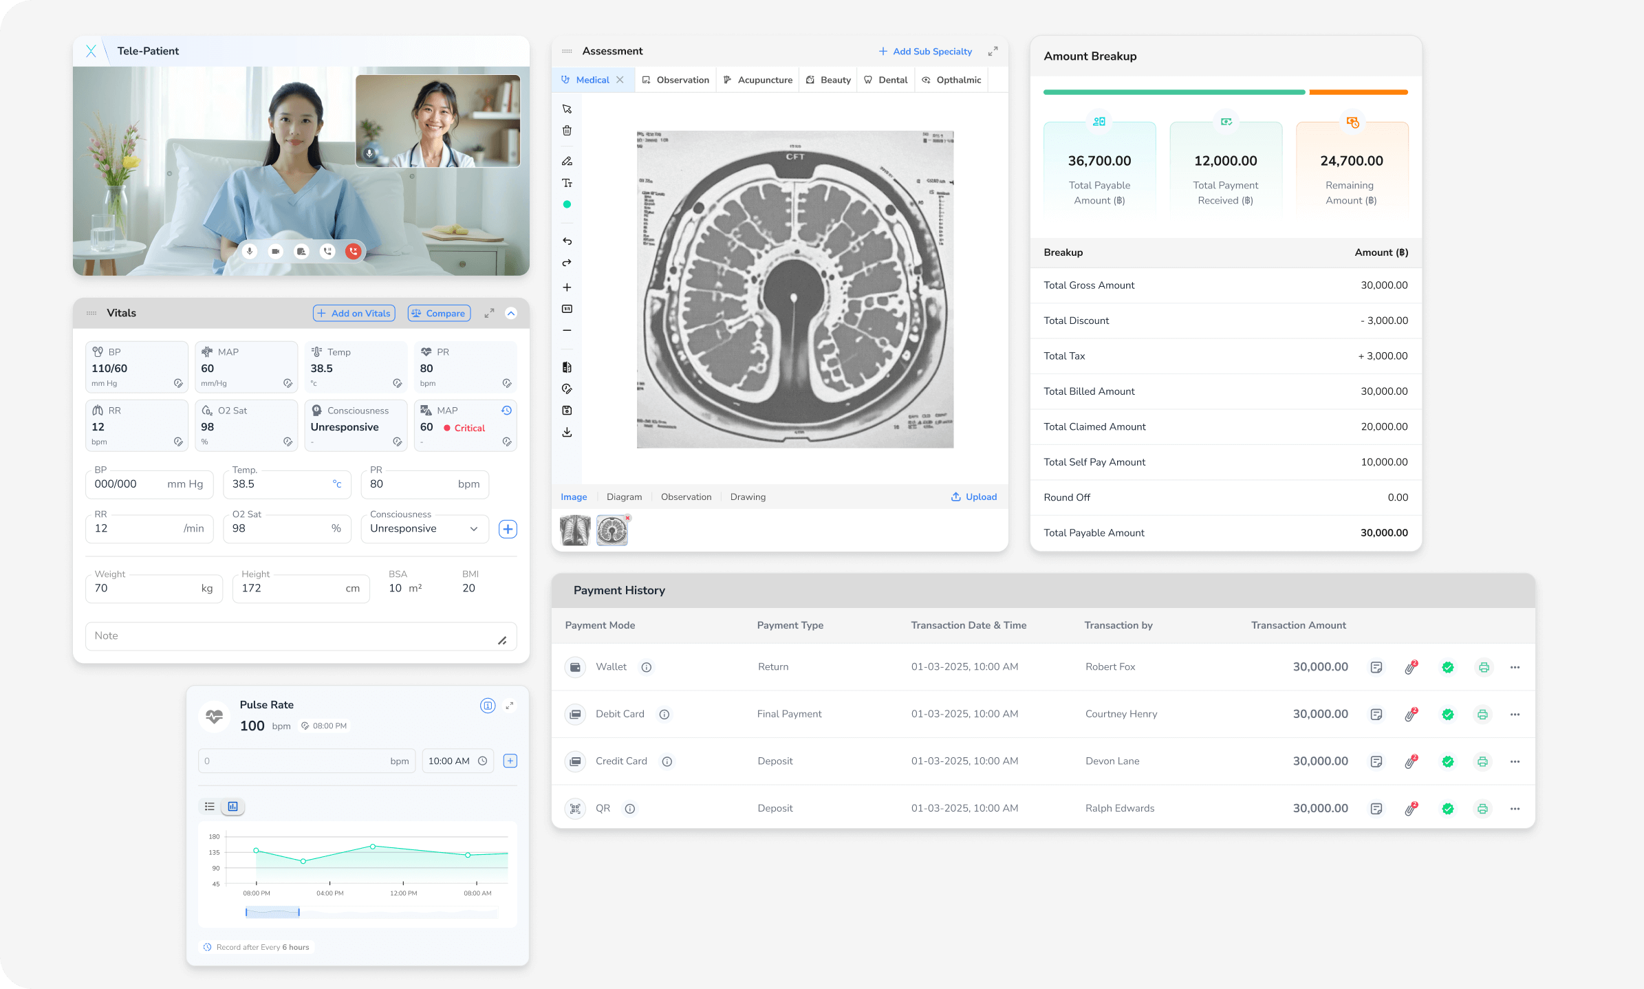Toggle camera in the video call controls
This screenshot has height=989, width=1644.
tap(275, 252)
